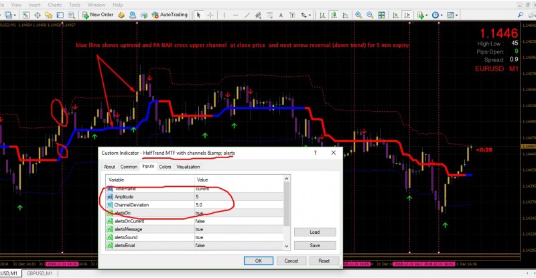Image resolution: width=536 pixels, height=278 pixels.
Task: Click the New Order button
Action: click(98, 15)
